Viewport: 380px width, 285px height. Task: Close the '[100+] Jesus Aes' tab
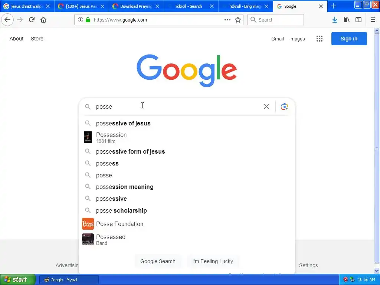pos(102,6)
